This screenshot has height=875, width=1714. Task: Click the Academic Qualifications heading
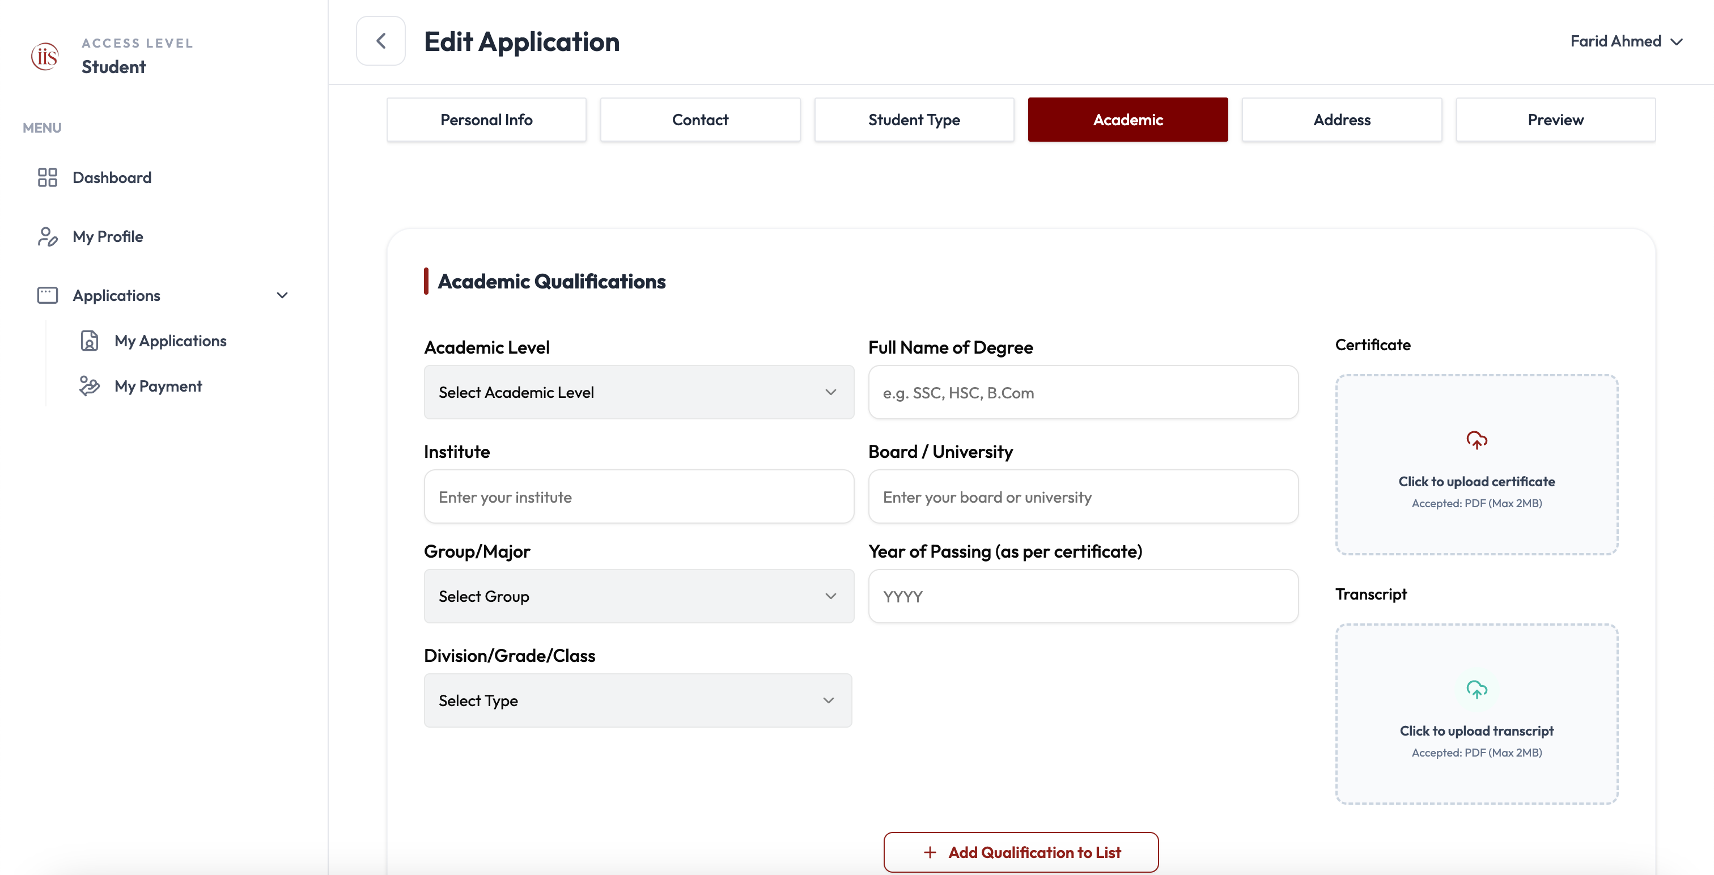pyautogui.click(x=551, y=282)
